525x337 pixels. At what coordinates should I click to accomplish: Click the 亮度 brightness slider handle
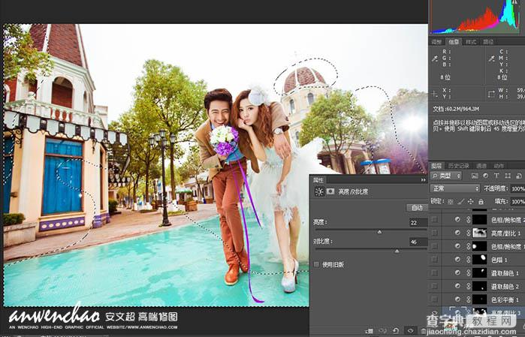[x=379, y=232]
